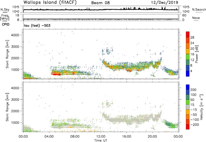The width and height of the screenshot is (206, 142).
Task: Click the "Time UT" axis title
Action: pos(101,140)
